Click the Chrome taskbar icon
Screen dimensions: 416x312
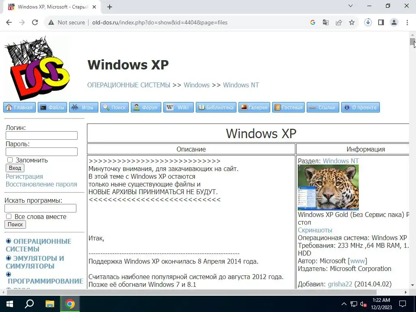click(70, 304)
